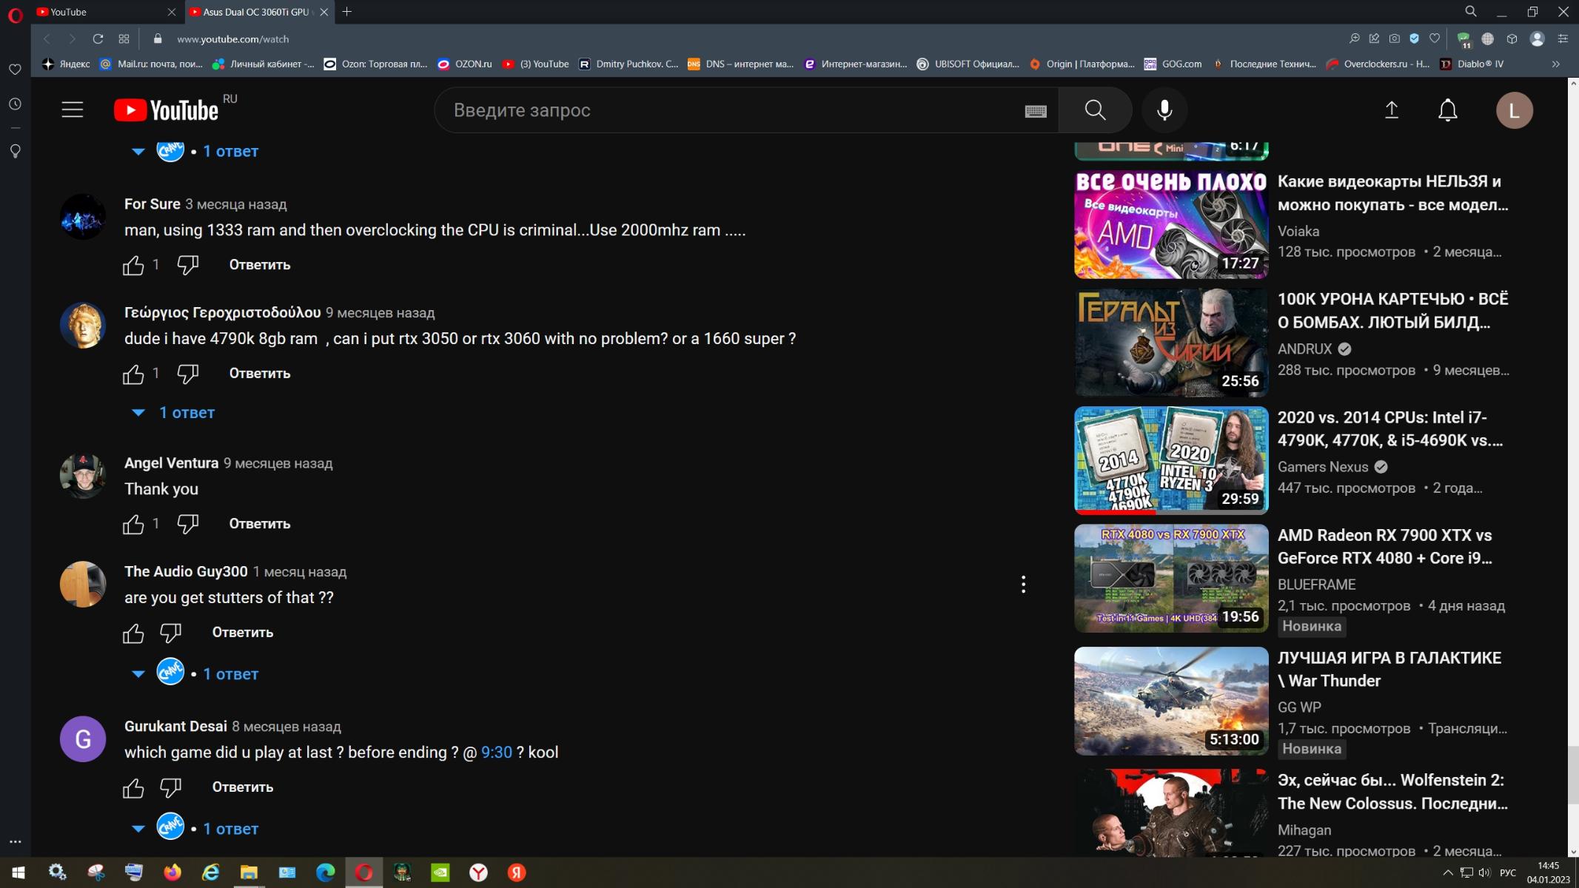This screenshot has height=888, width=1579.
Task: Like Gurukant Desai's comment
Action: 133,788
